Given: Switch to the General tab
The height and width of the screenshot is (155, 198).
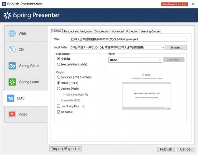Looking at the screenshot, I should coord(57,31).
